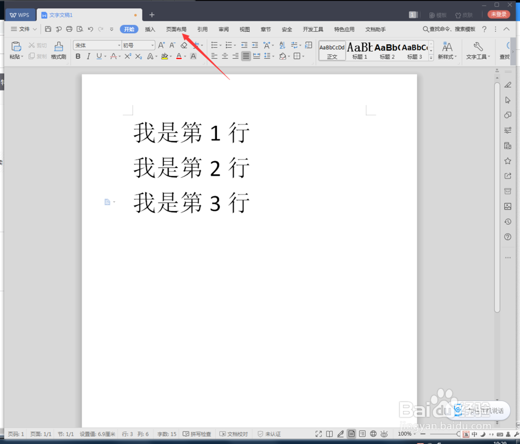
Task: Toggle justify alignment
Action: [x=246, y=56]
